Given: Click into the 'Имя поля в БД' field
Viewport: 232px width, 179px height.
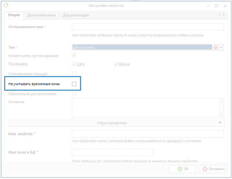Looking at the screenshot, I should click(113, 152).
